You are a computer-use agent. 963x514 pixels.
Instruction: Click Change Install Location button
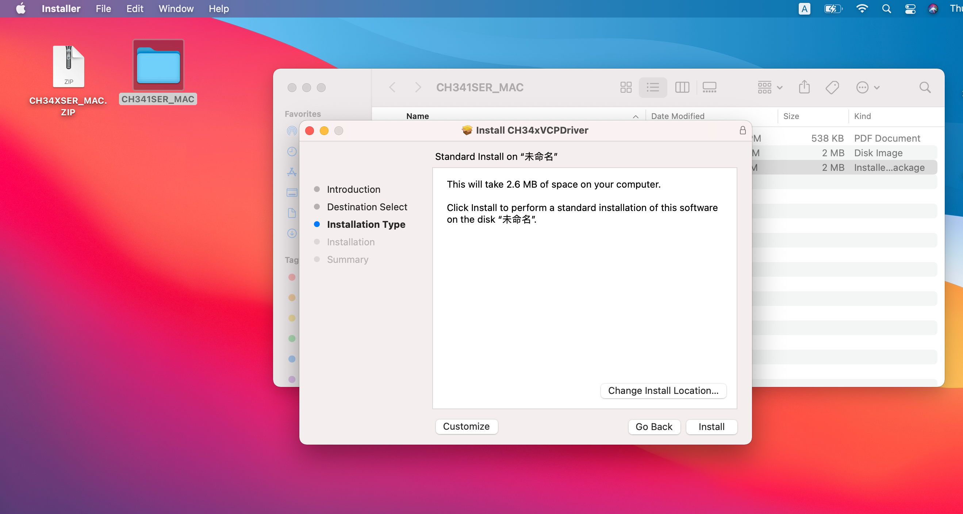click(x=663, y=390)
